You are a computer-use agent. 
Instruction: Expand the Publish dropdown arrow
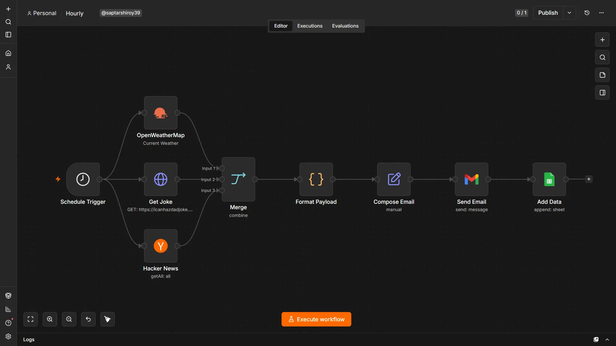pyautogui.click(x=569, y=13)
